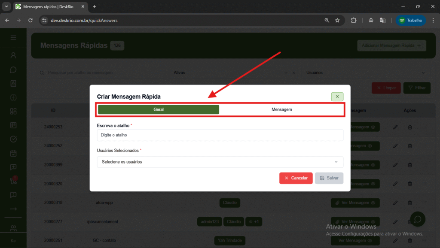440x248 pixels.
Task: Open the hamburger menu in the sidebar
Action: (13, 38)
